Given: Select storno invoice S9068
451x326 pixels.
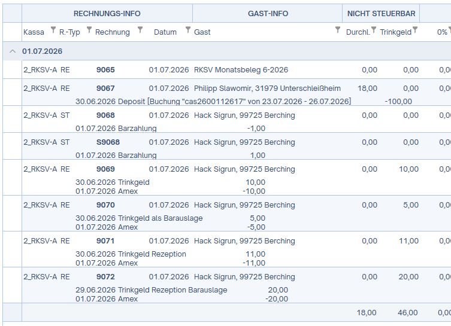Looking at the screenshot, I should coord(108,142).
